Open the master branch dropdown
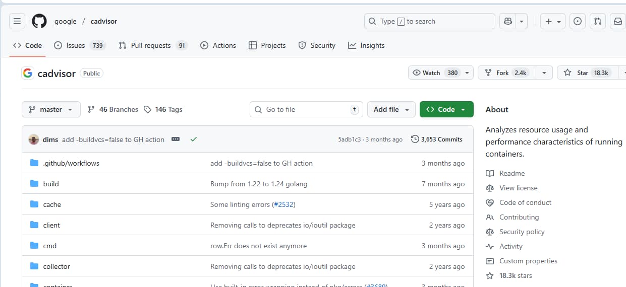 coord(51,109)
